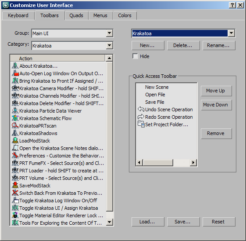This screenshot has height=241, width=246.
Task: Click the Krakatoa Scene Notes icon
Action: click(15, 148)
